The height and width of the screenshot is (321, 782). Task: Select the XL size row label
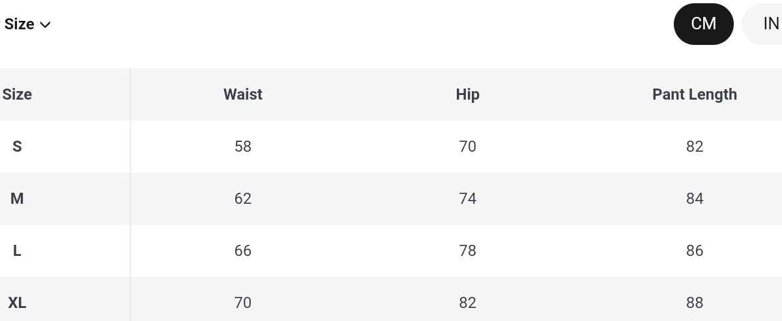tap(17, 303)
